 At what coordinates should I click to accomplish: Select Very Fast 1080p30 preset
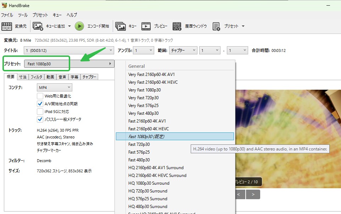point(175,90)
